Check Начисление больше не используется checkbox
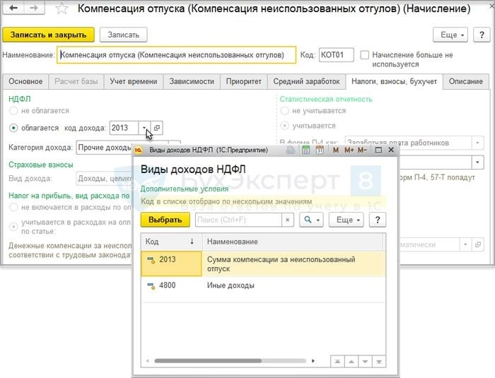This screenshot has height=378, width=495. pos(365,55)
